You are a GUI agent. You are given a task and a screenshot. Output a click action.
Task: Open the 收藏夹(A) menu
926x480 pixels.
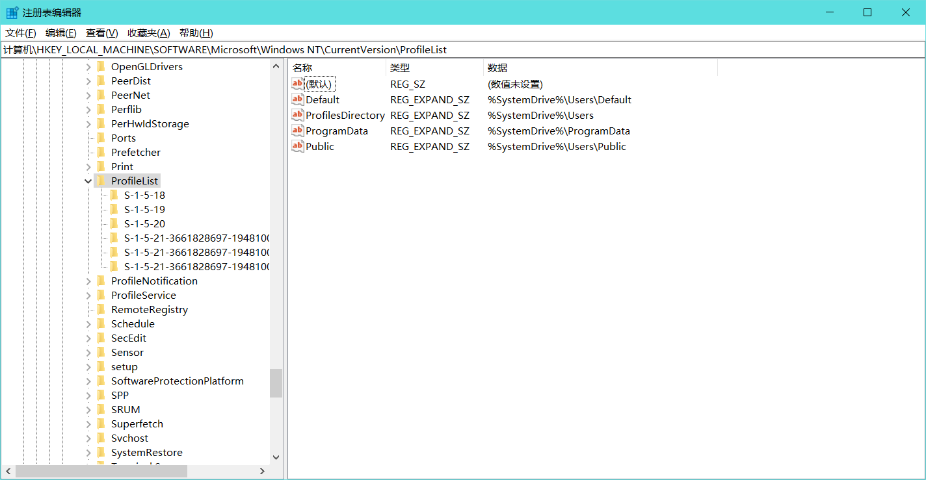point(149,33)
